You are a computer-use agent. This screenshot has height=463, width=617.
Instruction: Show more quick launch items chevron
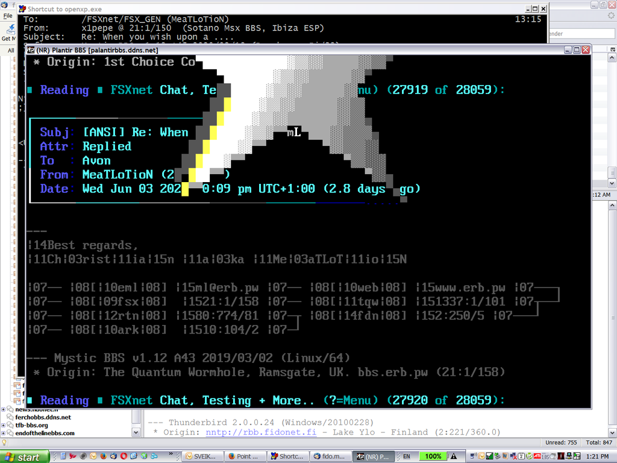pyautogui.click(x=171, y=454)
